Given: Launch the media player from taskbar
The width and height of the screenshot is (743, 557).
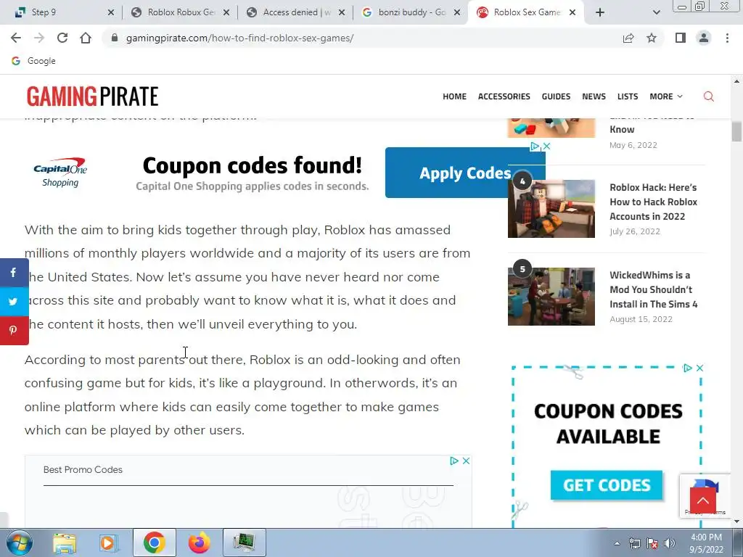Looking at the screenshot, I should [108, 542].
